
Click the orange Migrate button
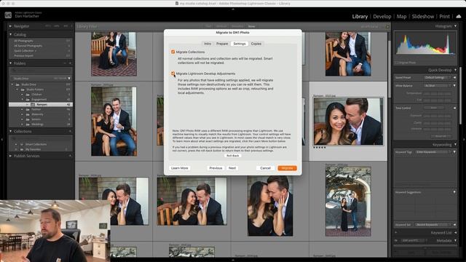(x=287, y=168)
